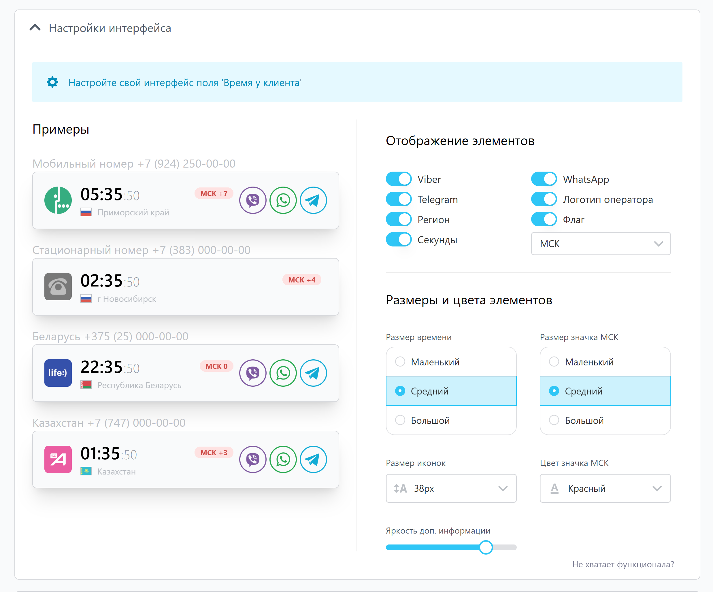Image resolution: width=713 pixels, height=592 pixels.
Task: Click Viber icon in Приморский край example
Action: tap(253, 200)
